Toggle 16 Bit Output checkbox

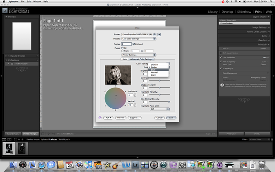click(x=221, y=68)
